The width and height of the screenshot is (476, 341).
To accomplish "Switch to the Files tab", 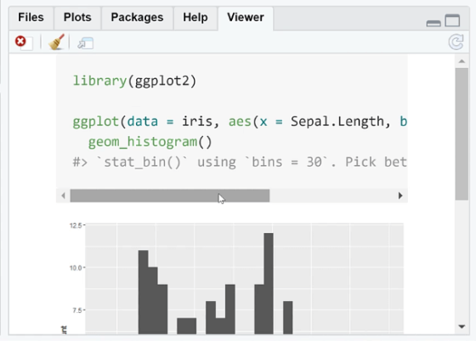I will point(31,17).
